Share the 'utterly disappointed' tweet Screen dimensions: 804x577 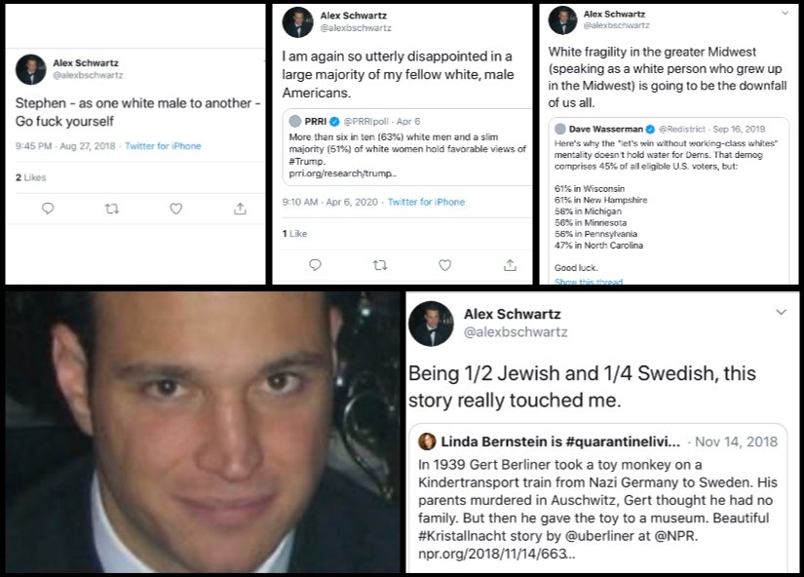pyautogui.click(x=510, y=265)
